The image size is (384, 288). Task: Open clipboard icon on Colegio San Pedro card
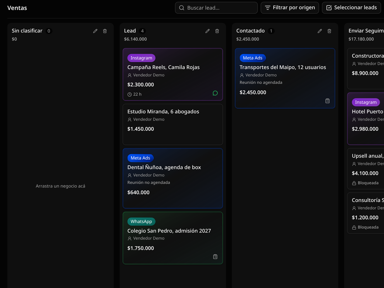(215, 257)
